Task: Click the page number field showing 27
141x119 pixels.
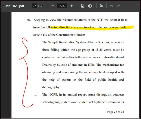Action: pyautogui.click(x=34, y=6)
